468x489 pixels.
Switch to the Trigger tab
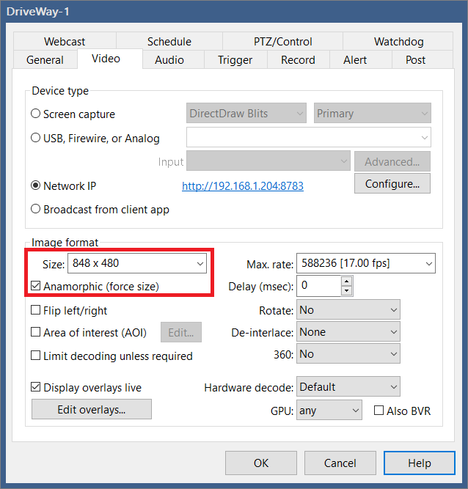[235, 59]
